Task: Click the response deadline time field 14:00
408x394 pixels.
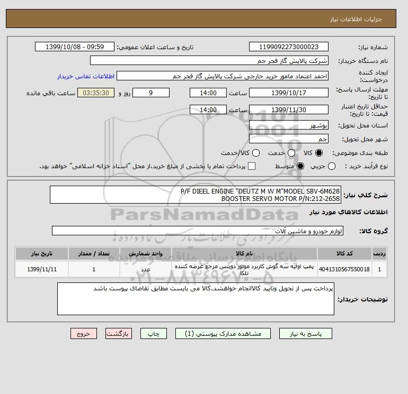Action: tap(208, 93)
